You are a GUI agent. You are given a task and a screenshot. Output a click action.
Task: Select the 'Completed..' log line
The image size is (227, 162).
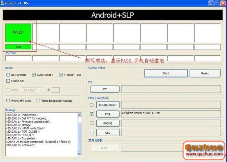[x=21, y=138]
